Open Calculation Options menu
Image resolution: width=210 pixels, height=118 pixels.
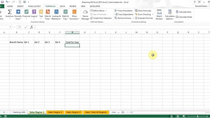point(170,15)
